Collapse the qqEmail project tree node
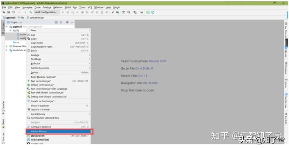Image resolution: width=289 pixels, height=148 pixels. (x=7, y=27)
